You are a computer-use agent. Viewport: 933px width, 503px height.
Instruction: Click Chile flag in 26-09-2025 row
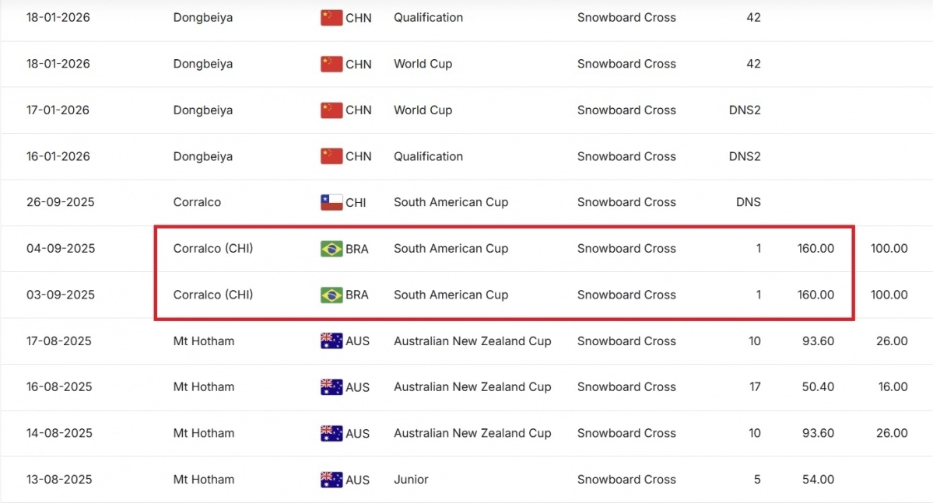point(331,203)
